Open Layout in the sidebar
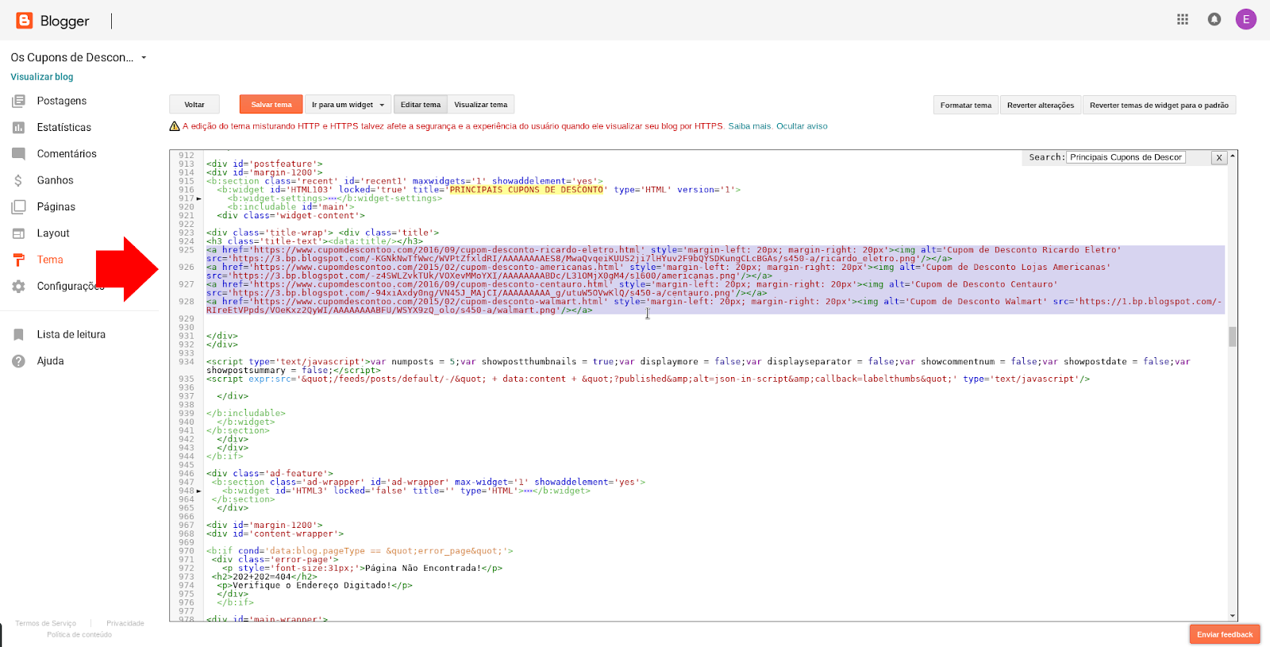 tap(53, 233)
